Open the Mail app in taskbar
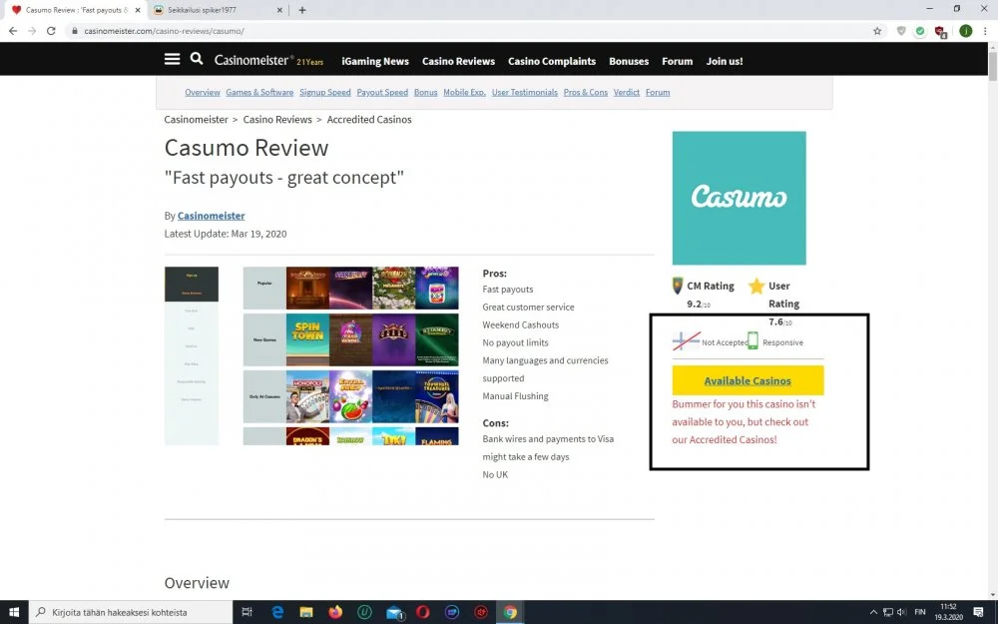This screenshot has height=624, width=998. 394,613
